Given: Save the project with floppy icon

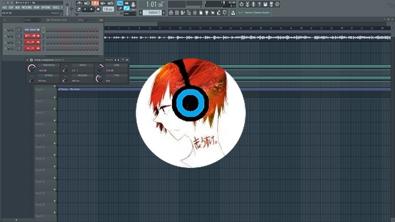Looking at the screenshot, I should (x=265, y=4).
